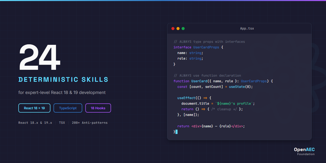Click the yellow traffic light dot
The image size is (326, 163).
[x=178, y=29]
